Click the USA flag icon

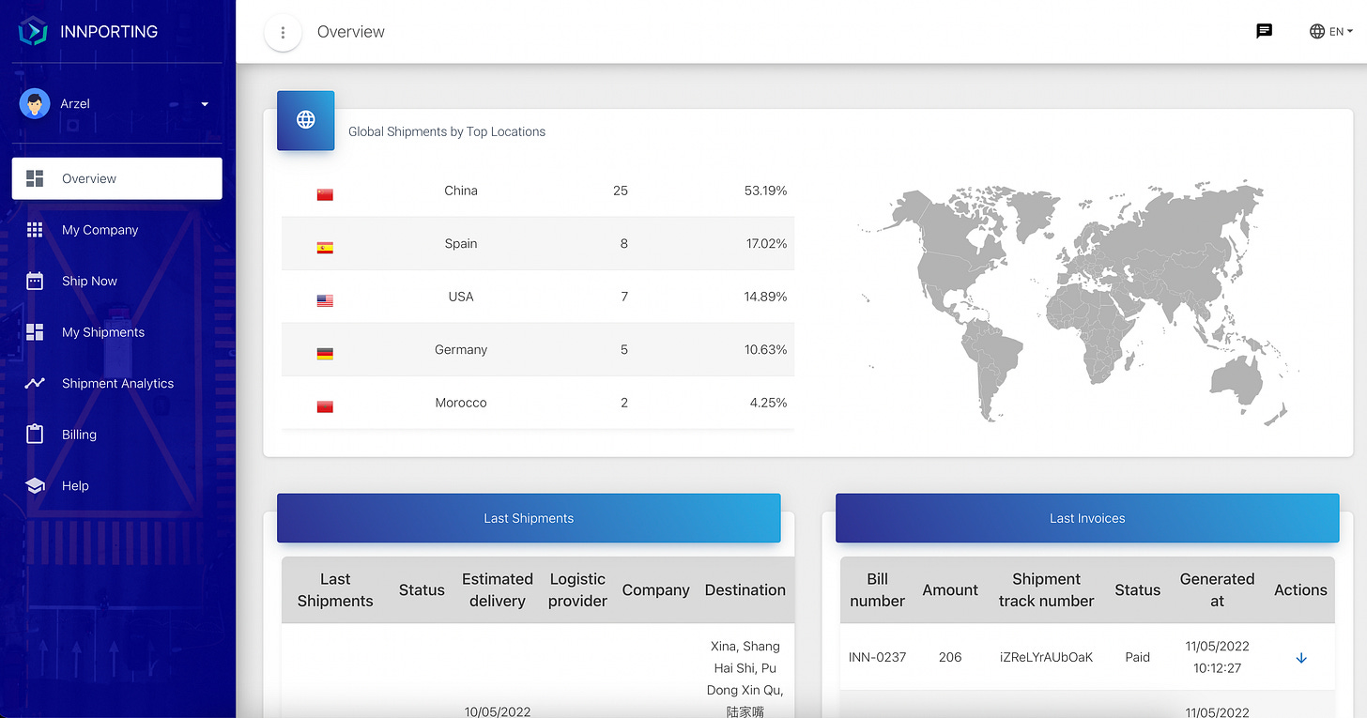pyautogui.click(x=325, y=300)
